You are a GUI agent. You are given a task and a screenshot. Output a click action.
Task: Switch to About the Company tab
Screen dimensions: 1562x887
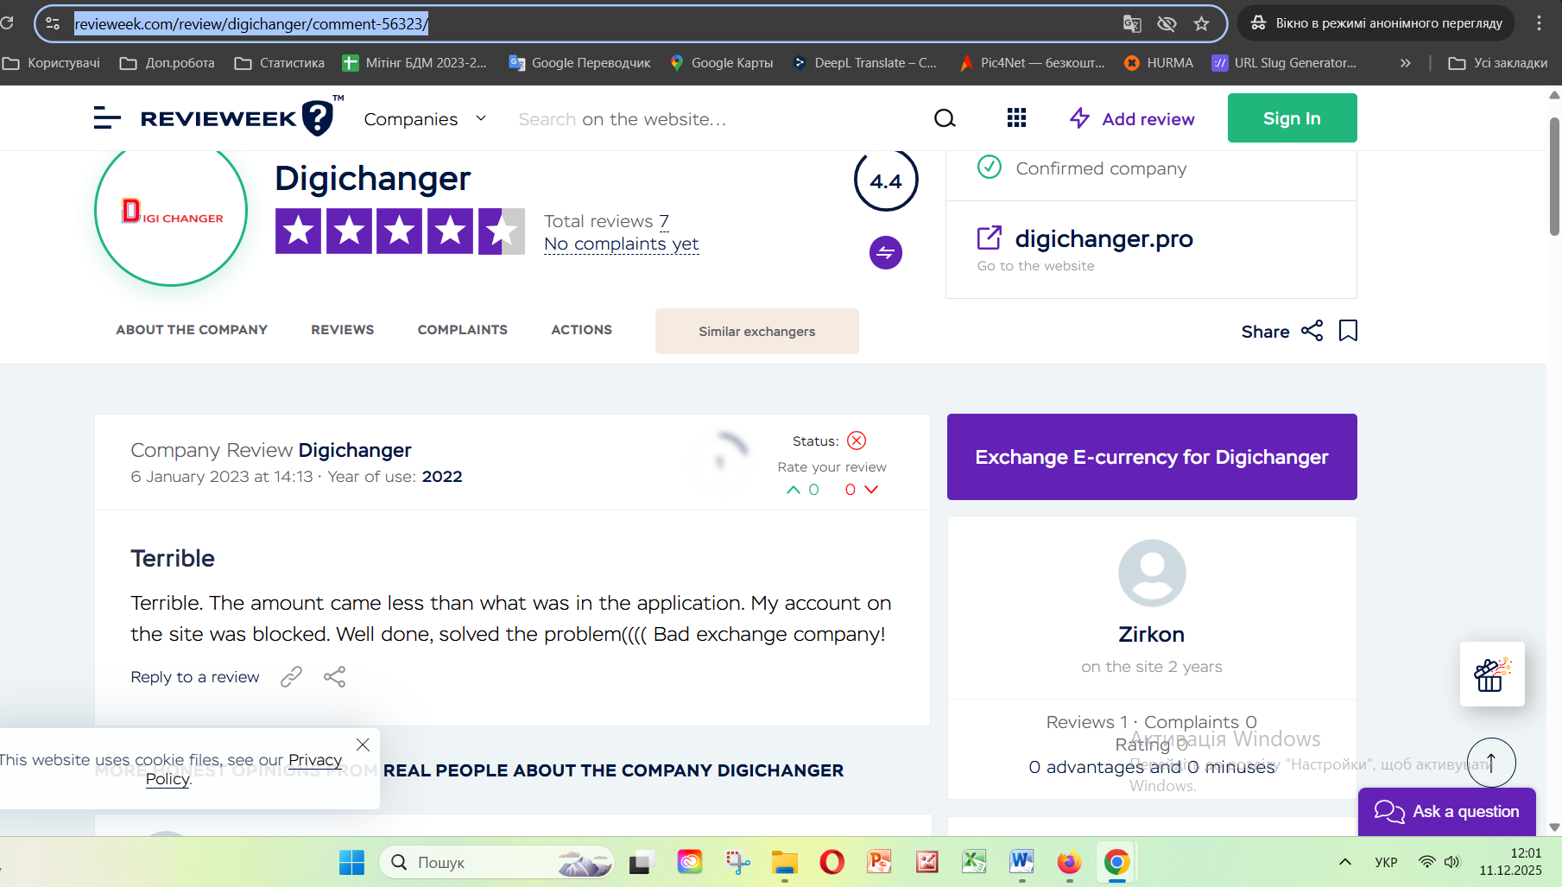tap(192, 330)
